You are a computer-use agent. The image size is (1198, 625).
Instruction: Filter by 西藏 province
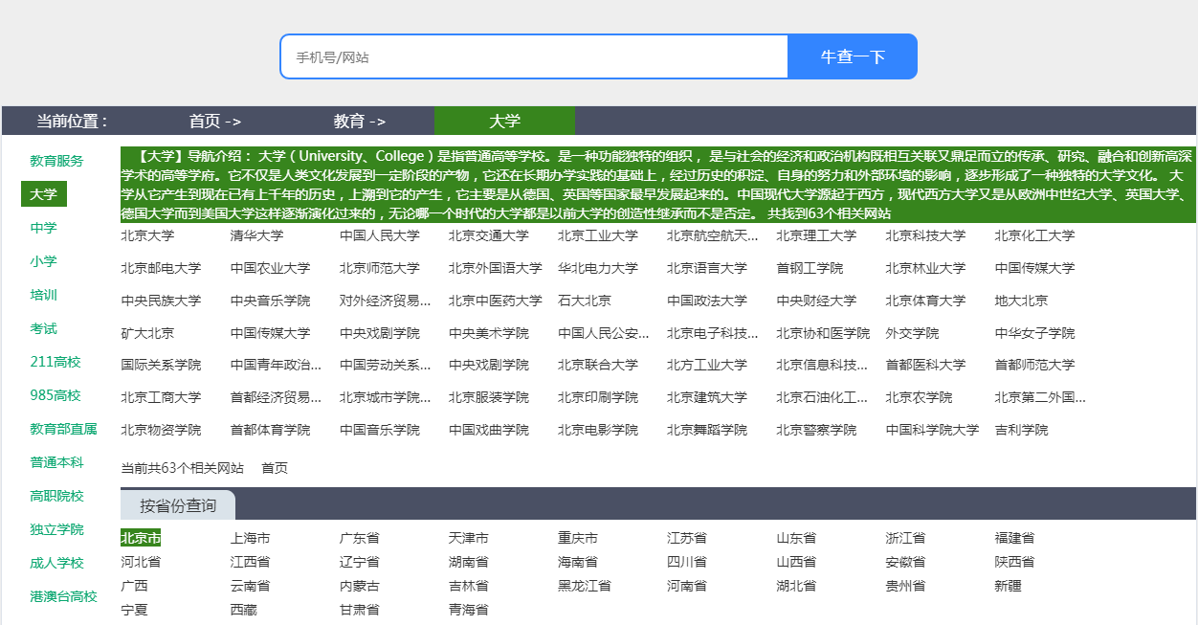[243, 609]
